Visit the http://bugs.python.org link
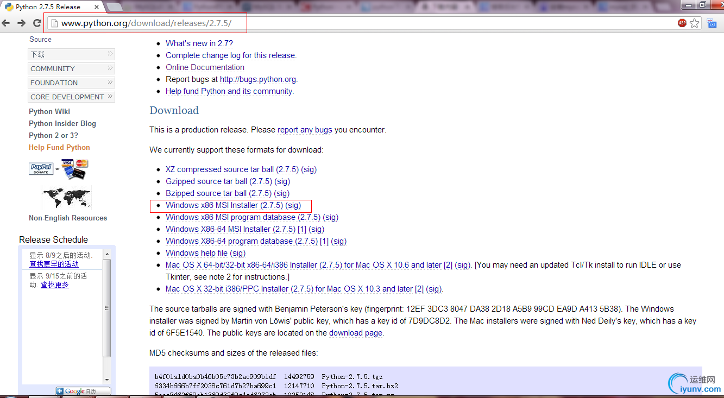724x398 pixels. coord(257,79)
